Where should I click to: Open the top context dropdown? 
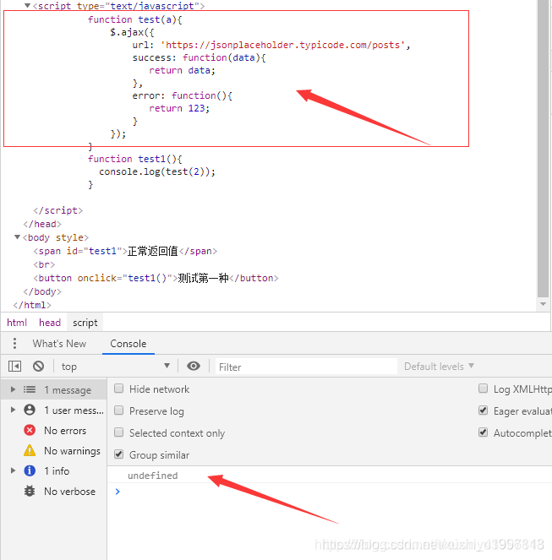114,366
